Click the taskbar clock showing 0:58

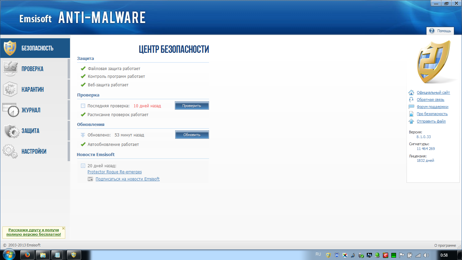coord(444,255)
